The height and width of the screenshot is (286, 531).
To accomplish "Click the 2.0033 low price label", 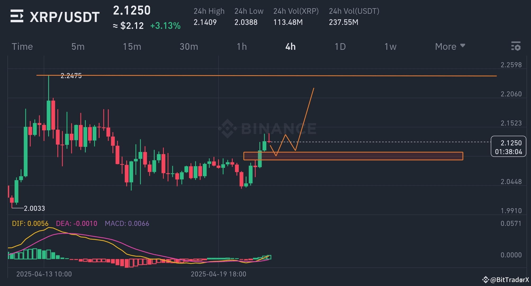I will tap(34, 209).
